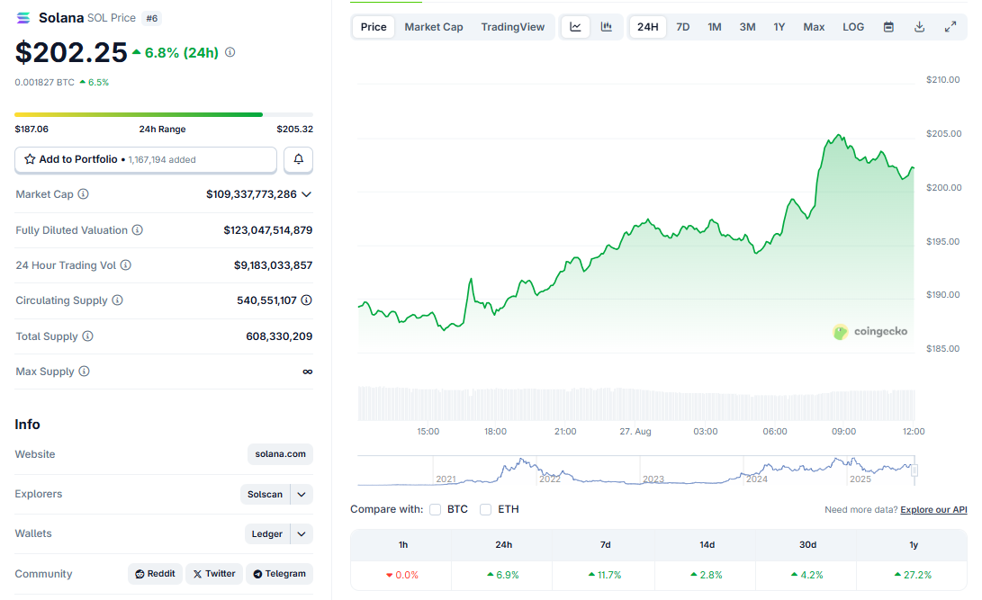Switch to candlestick chart icon
This screenshot has width=982, height=600.
607,27
